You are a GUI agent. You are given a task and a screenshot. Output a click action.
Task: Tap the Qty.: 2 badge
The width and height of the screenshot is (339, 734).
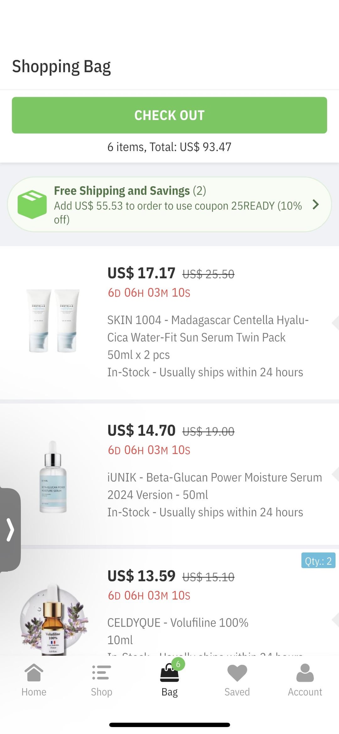pyautogui.click(x=318, y=561)
